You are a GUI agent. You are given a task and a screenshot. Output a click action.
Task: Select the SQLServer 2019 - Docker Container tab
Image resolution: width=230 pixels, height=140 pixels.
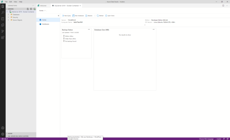67,6
